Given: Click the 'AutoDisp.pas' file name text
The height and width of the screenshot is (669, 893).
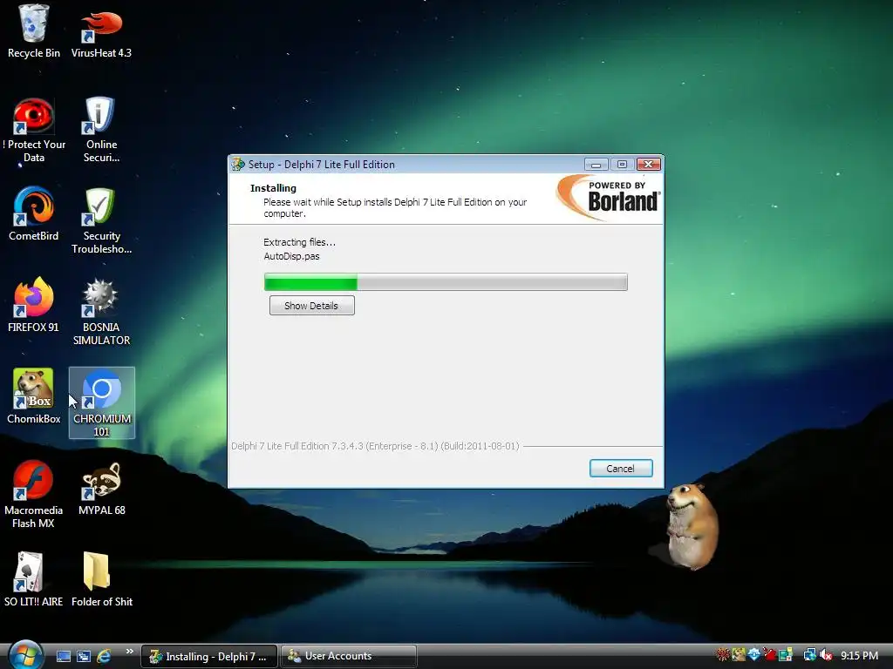Looking at the screenshot, I should pos(291,257).
